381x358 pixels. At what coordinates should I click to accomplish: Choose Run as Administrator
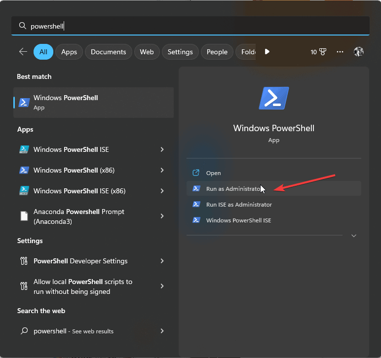tap(232, 189)
